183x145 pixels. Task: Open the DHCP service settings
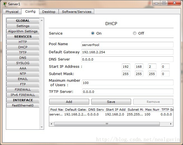pos(23,47)
